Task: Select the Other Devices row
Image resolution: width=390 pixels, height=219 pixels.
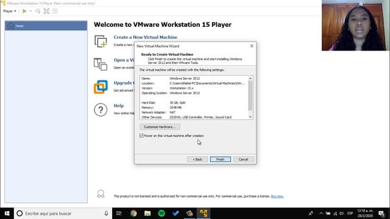Action: coord(194,117)
